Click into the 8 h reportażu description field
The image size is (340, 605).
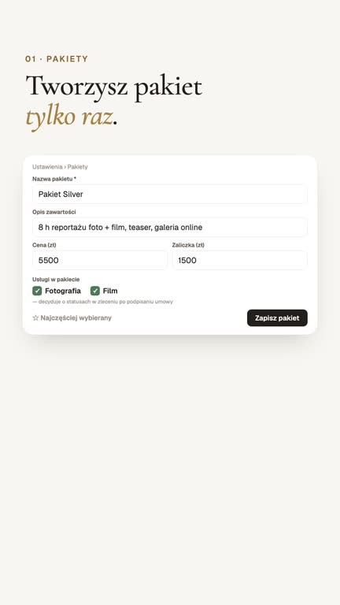(170, 227)
